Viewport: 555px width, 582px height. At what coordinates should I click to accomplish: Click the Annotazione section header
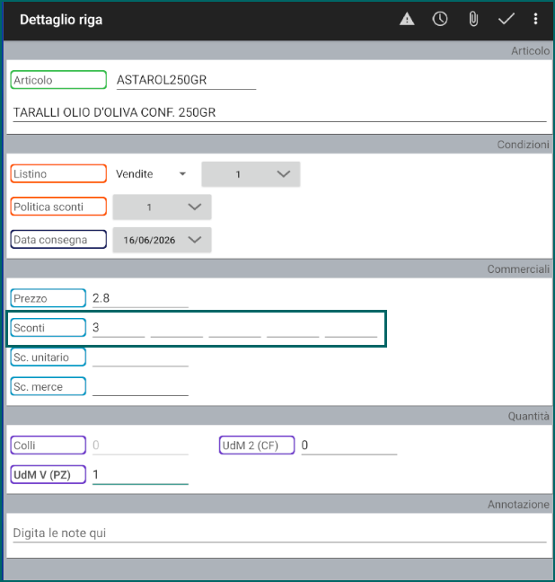518,505
